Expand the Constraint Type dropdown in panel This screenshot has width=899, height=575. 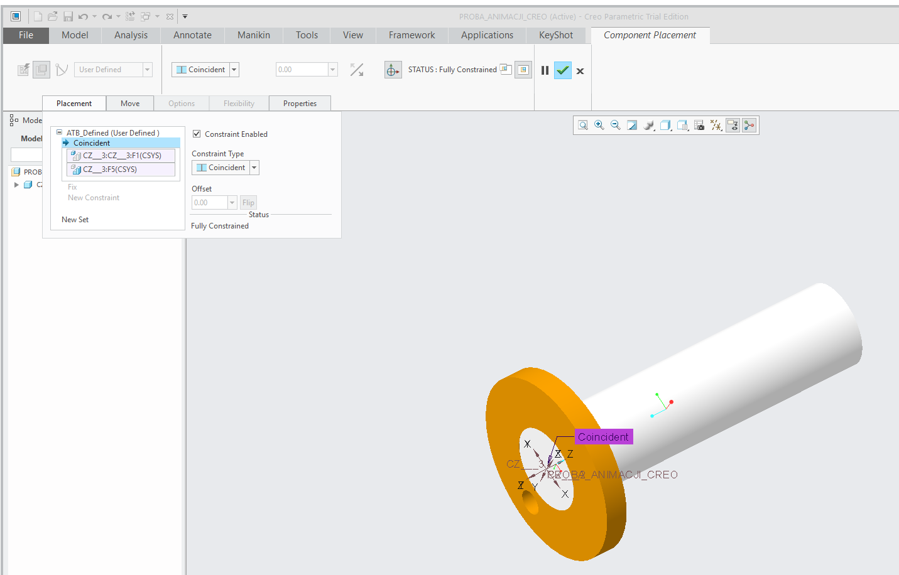(x=254, y=168)
